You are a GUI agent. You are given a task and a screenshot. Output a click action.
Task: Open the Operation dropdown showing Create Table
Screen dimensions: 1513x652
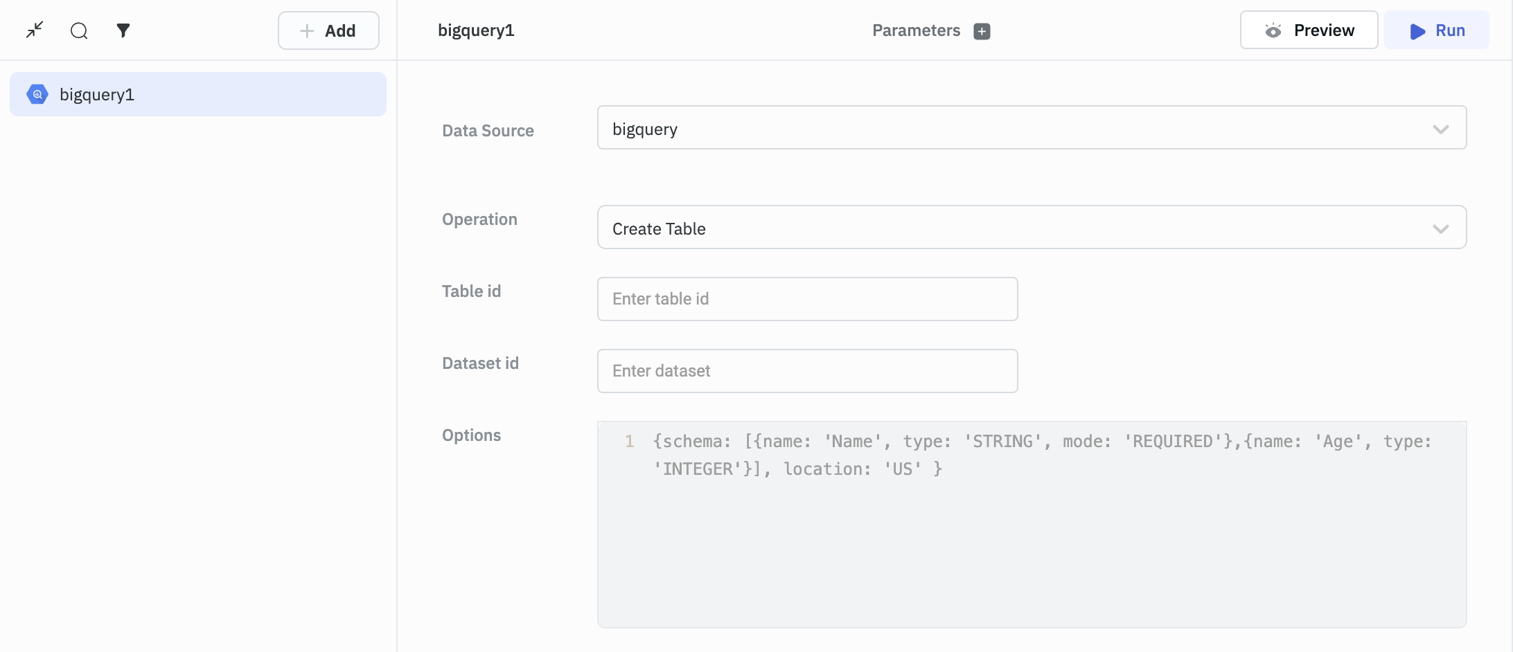(1011, 228)
